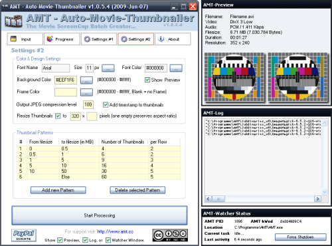
Task: Open the Input tab
Action: (x=25, y=39)
